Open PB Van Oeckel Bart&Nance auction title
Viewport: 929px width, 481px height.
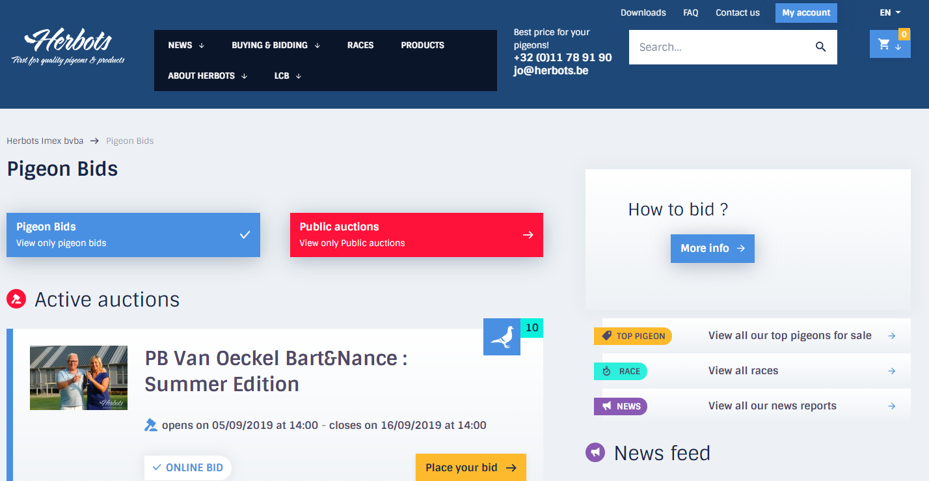(276, 371)
